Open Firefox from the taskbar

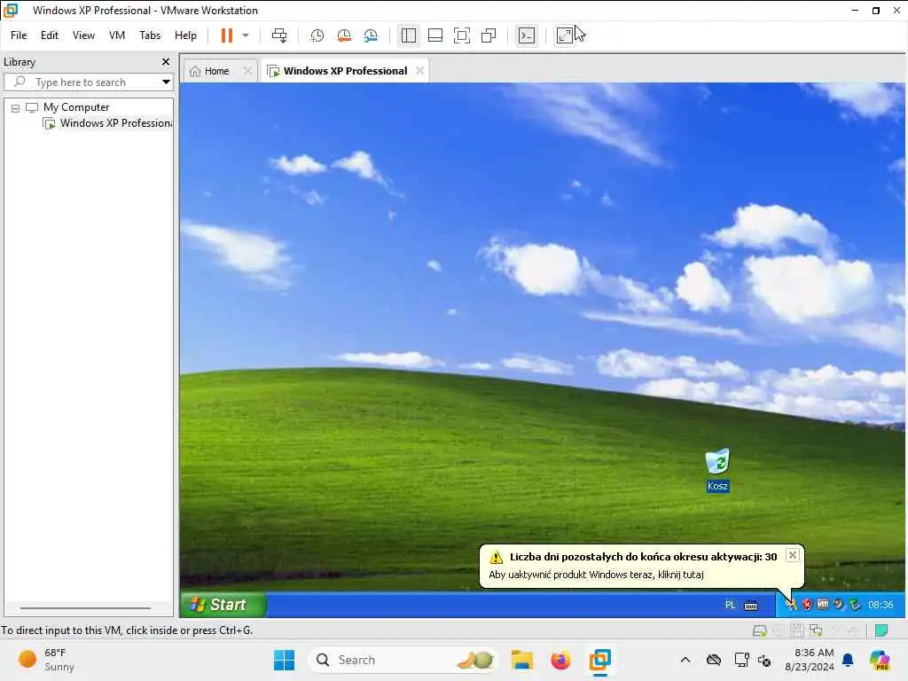(560, 660)
